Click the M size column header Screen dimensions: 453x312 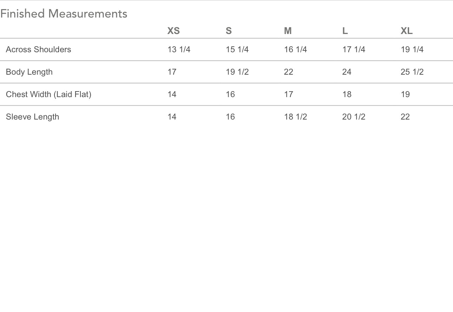click(288, 31)
